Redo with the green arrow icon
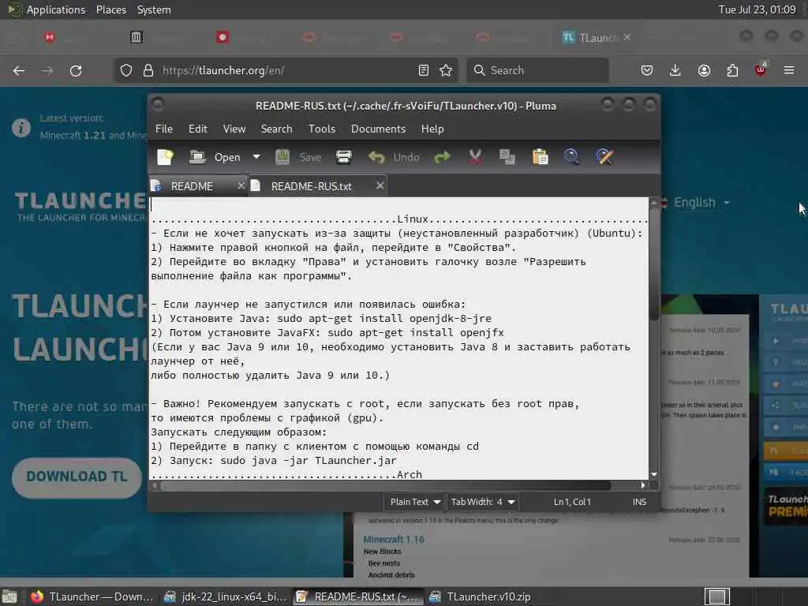This screenshot has width=808, height=606. click(442, 157)
